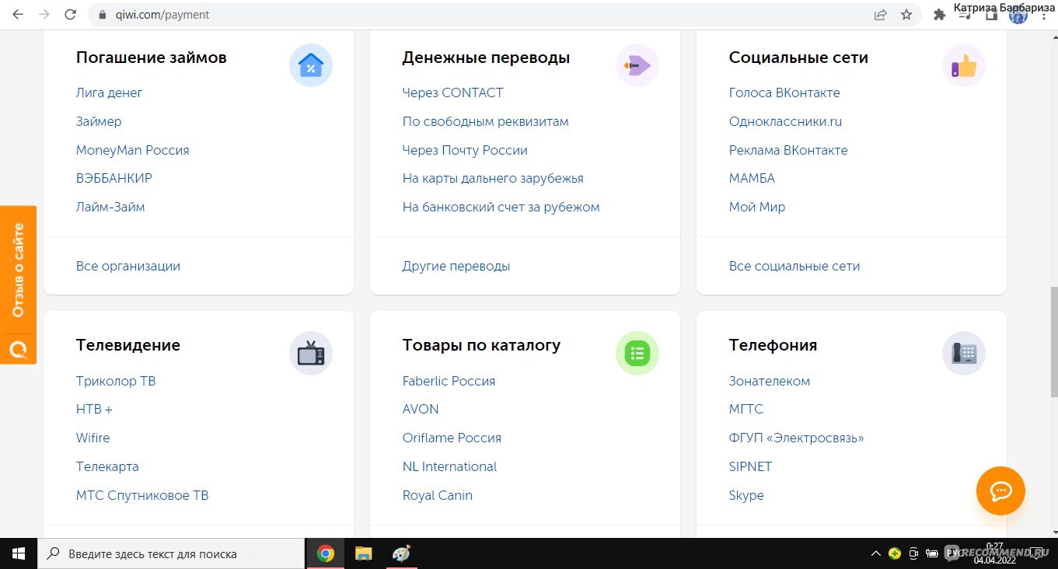The image size is (1058, 569).
Task: Select 'MoneyMan Россия' provider
Action: tap(133, 150)
